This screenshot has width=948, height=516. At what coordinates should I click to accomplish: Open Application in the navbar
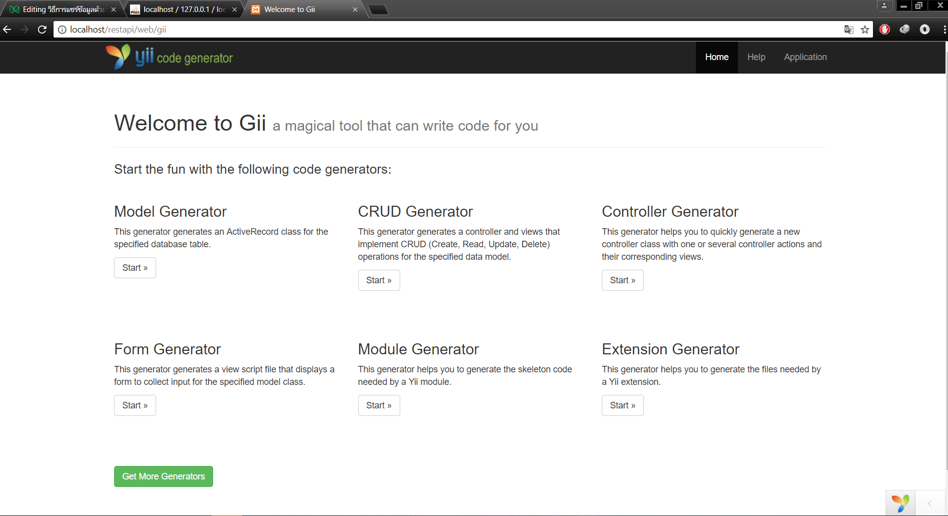coord(805,57)
